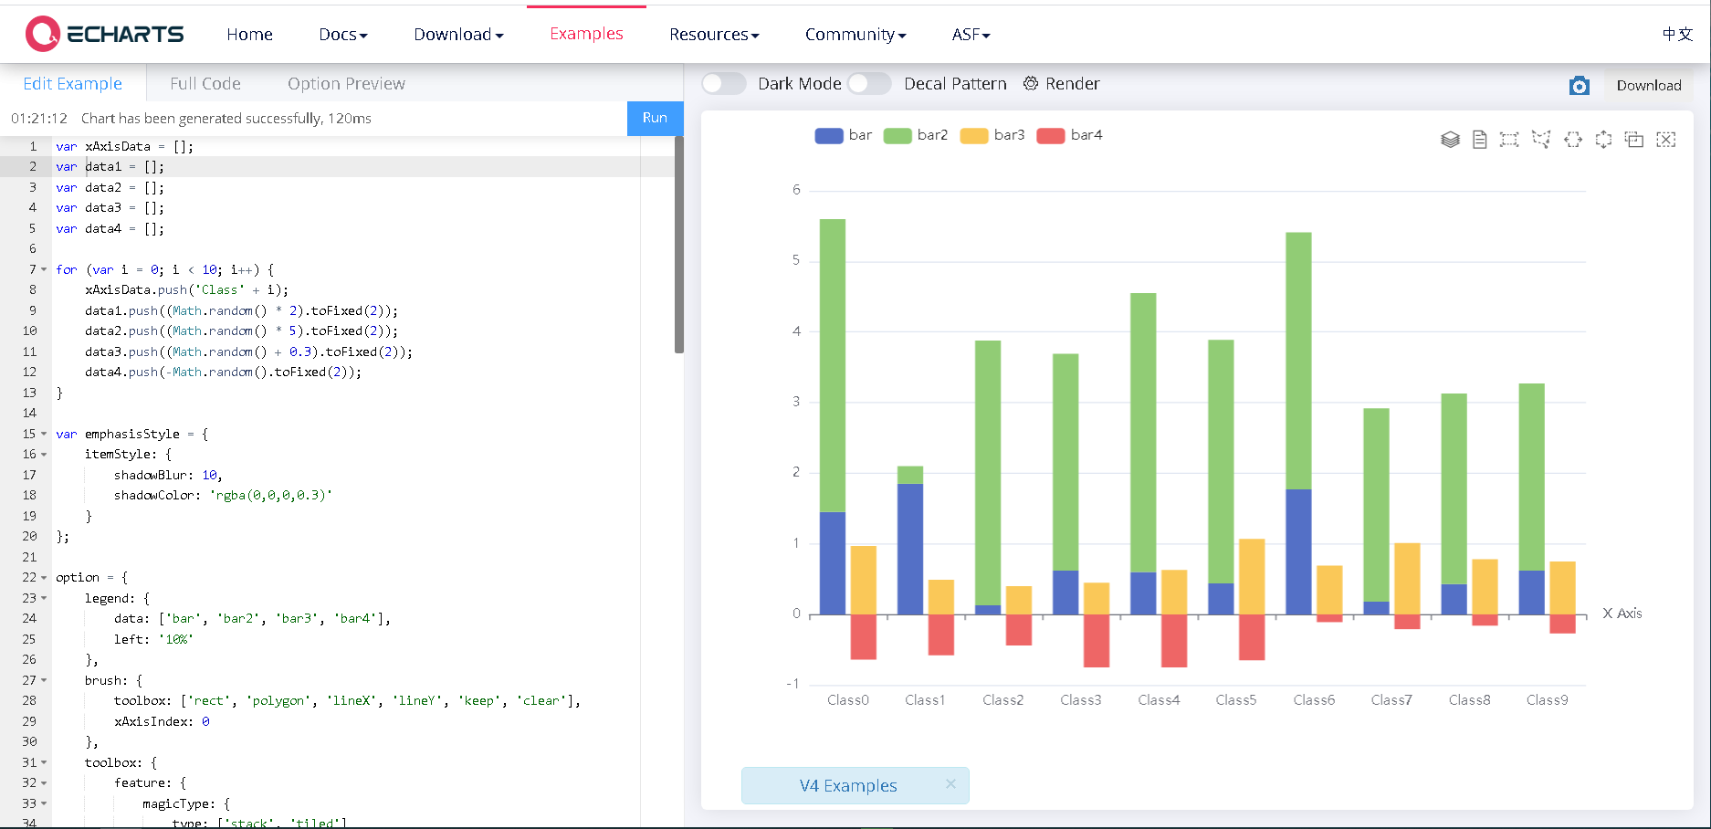Select the rectangle brush tool
Viewport: 1711px width, 829px height.
click(x=1509, y=140)
